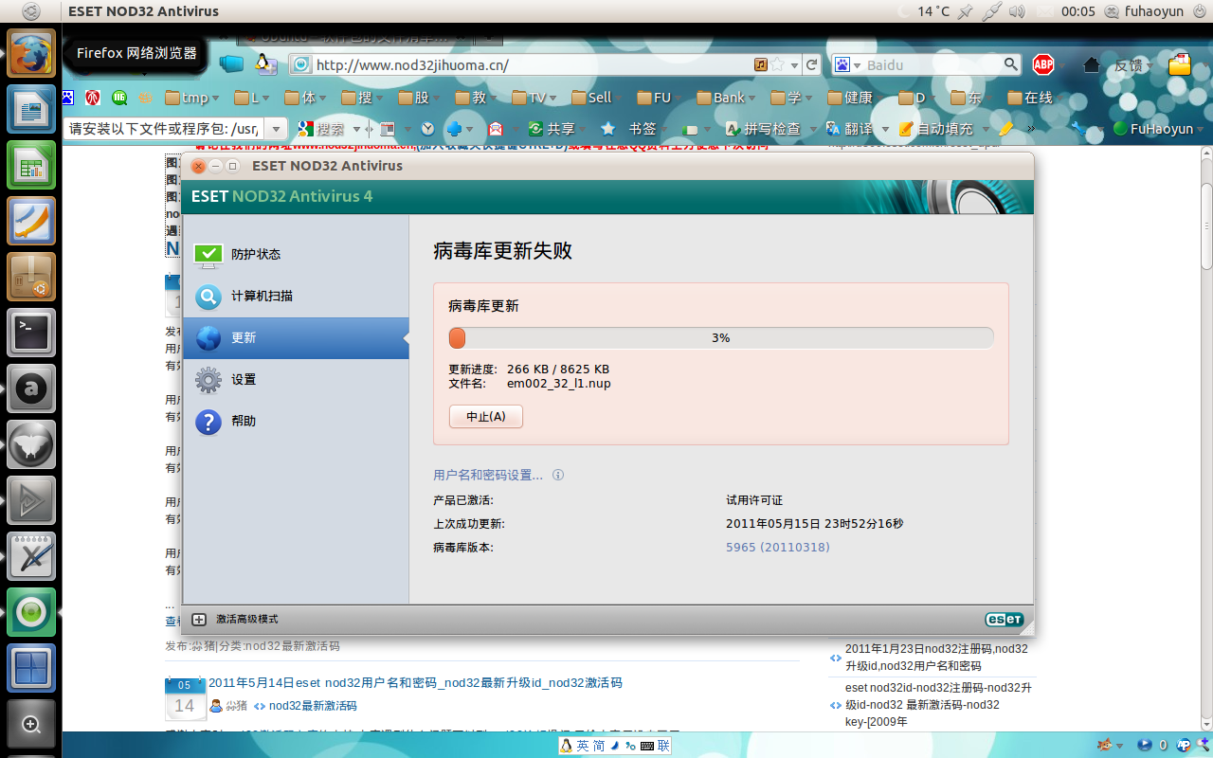The width and height of the screenshot is (1213, 758).
Task: Click the Adblock Plus ABP icon
Action: click(x=1043, y=64)
